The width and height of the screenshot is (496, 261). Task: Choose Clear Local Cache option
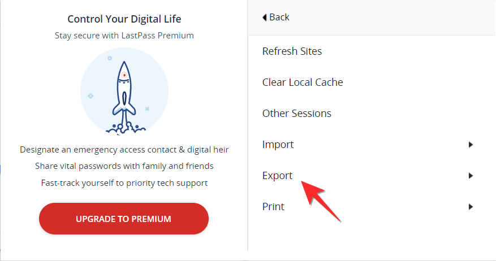pyautogui.click(x=303, y=82)
